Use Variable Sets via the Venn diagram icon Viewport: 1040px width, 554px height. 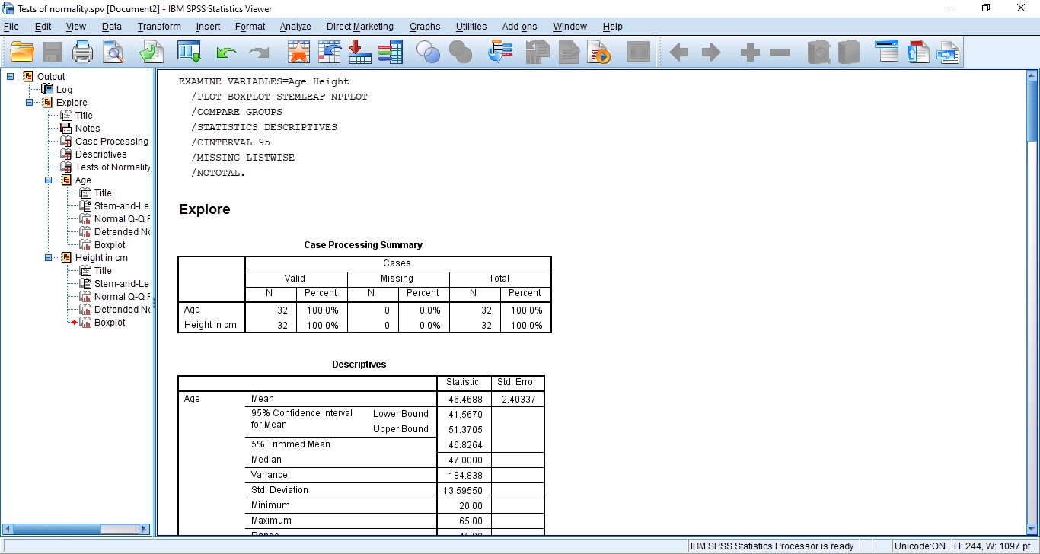coord(428,52)
